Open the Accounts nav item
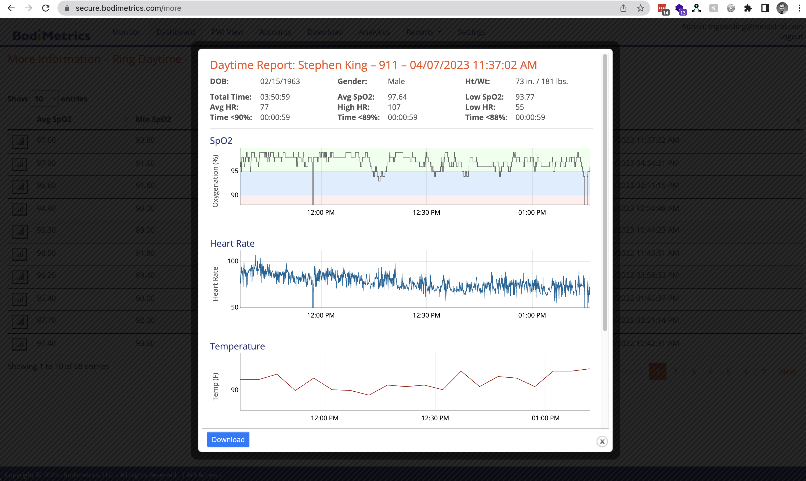This screenshot has width=806, height=481. pyautogui.click(x=275, y=32)
